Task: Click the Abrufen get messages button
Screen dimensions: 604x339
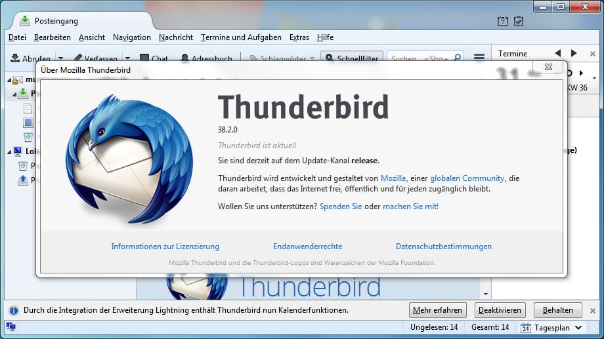Action: click(x=30, y=58)
